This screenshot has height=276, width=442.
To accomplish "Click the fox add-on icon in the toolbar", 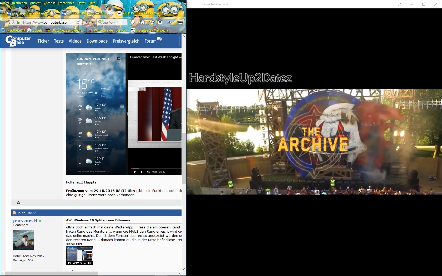I will pos(88,22).
